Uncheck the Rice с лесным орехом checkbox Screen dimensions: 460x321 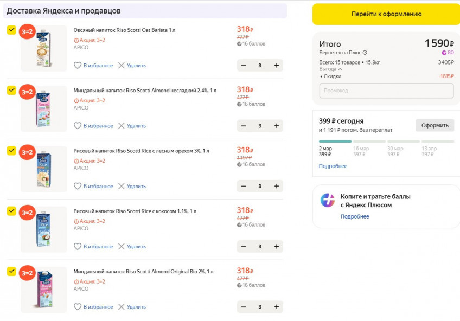tap(11, 151)
